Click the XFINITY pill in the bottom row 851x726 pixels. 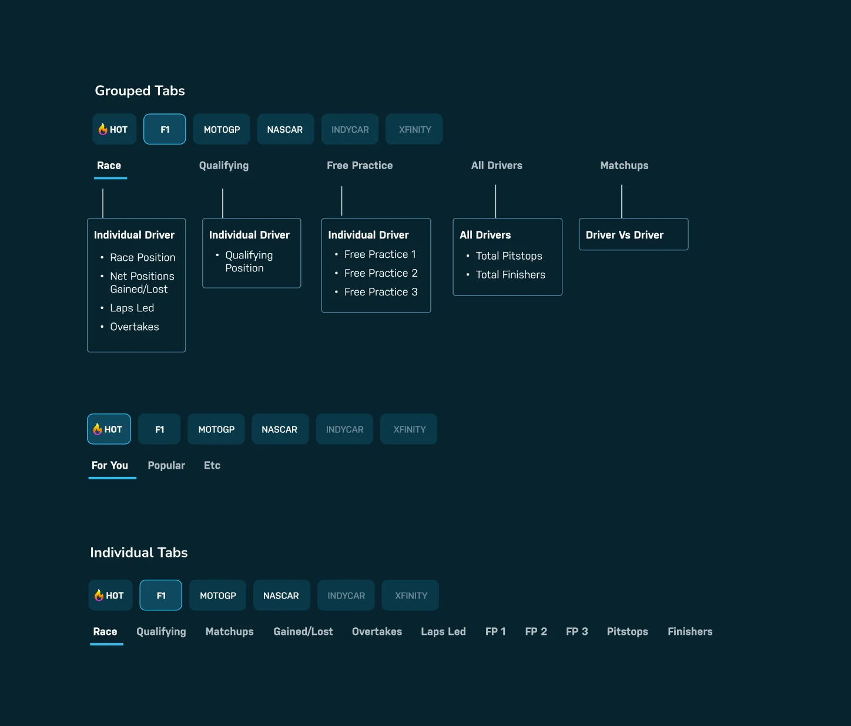pos(410,595)
